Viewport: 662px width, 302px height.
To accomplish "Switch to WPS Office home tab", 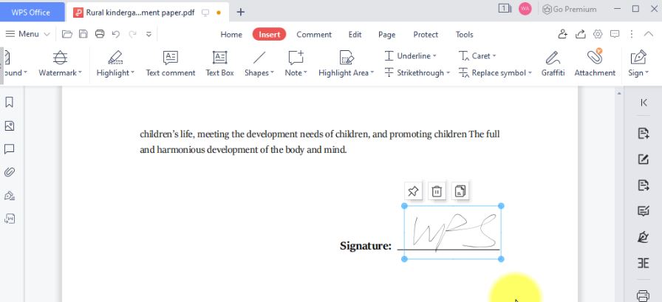I will pyautogui.click(x=32, y=13).
